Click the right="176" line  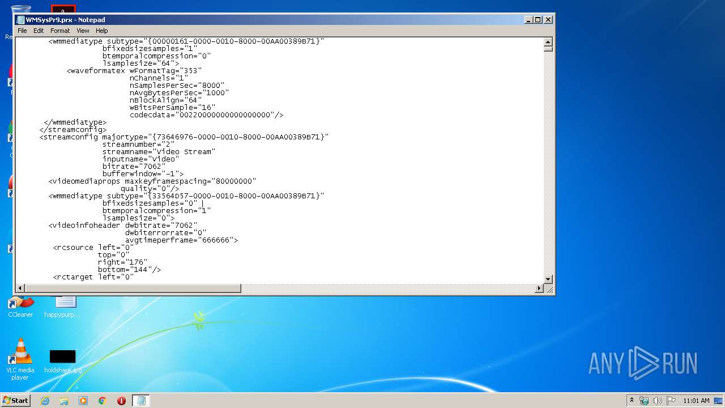pos(122,262)
